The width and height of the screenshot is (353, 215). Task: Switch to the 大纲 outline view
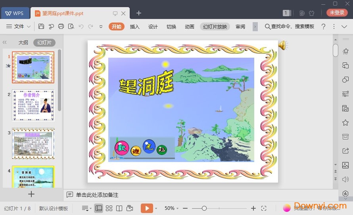click(x=23, y=42)
